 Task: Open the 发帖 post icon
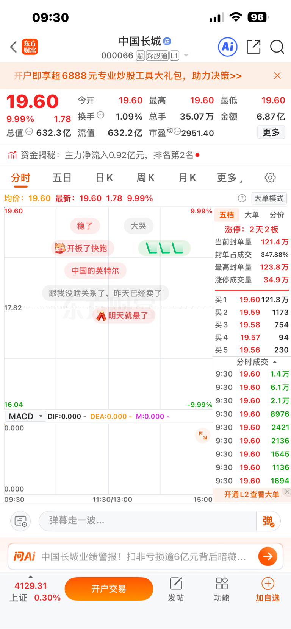tap(176, 589)
